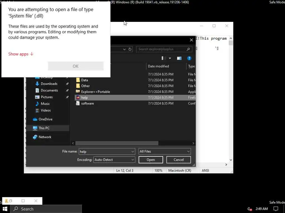This screenshot has width=285, height=213.
Task: Click the Data folder icon
Action: pos(78,80)
